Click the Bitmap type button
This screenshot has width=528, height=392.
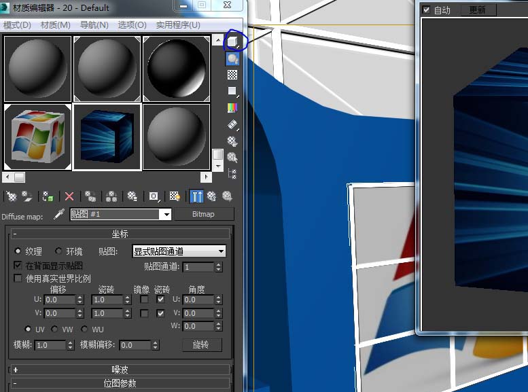coord(203,215)
